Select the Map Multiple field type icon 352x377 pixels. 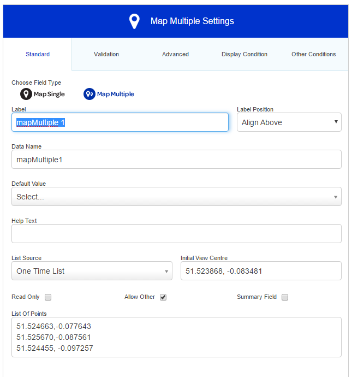coord(90,94)
